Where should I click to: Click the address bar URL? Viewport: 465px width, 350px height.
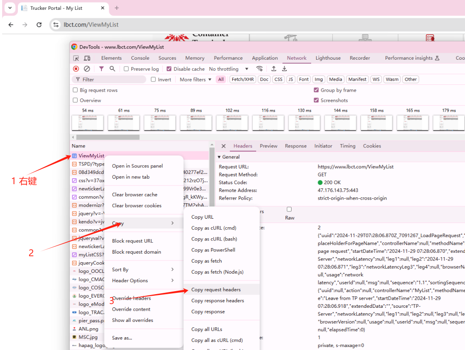coord(91,25)
